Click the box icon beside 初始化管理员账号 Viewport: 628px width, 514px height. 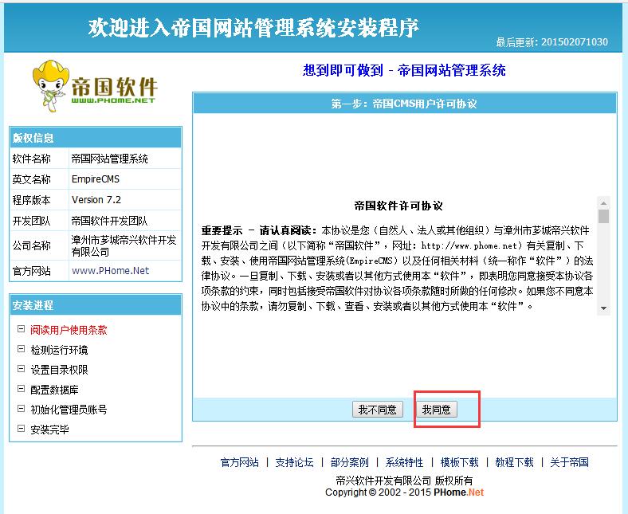tap(21, 409)
